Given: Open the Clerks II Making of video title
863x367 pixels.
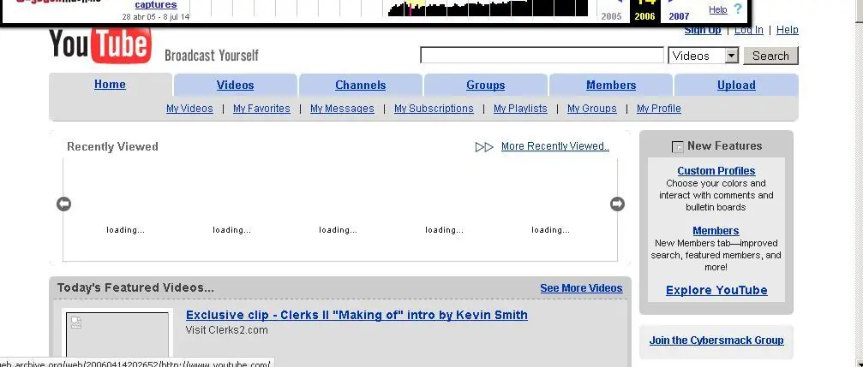Looking at the screenshot, I should pos(357,315).
